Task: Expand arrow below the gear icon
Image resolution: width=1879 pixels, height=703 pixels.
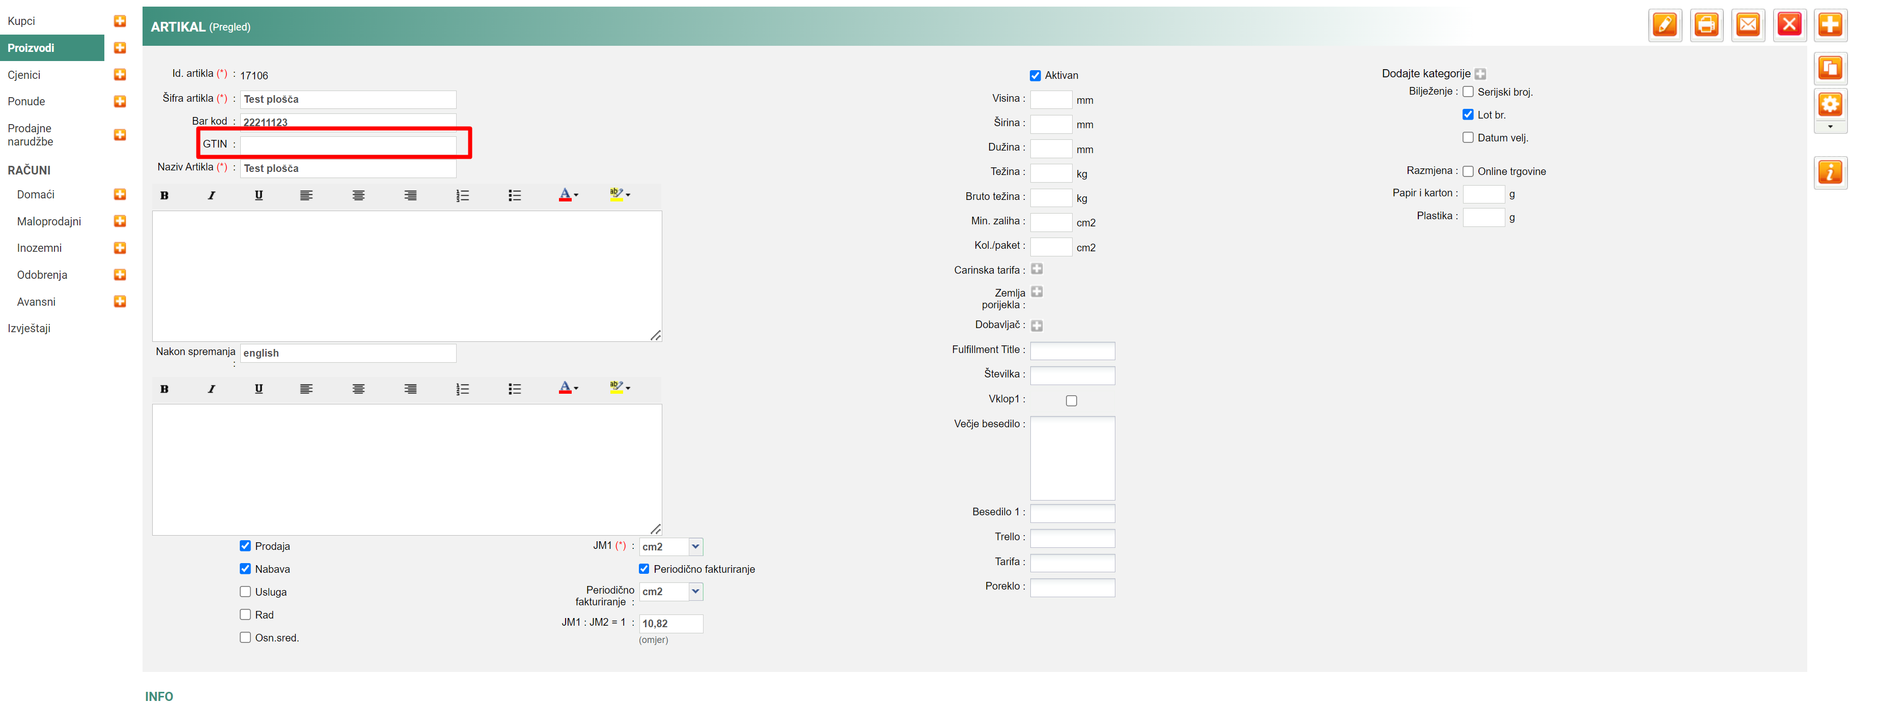Action: [x=1830, y=127]
